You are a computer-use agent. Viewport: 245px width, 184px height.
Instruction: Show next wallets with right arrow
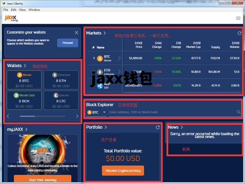click(77, 116)
